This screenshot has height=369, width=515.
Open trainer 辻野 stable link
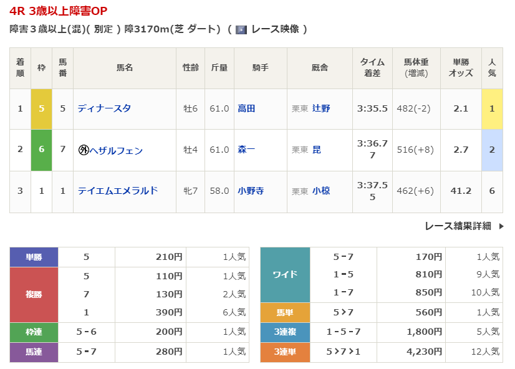click(x=321, y=108)
